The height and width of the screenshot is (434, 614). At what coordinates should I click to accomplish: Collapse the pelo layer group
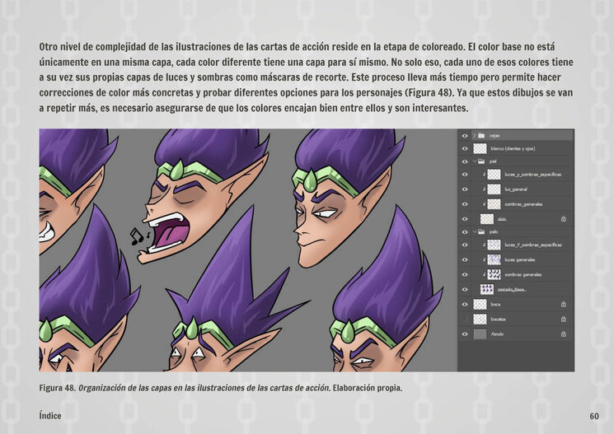pyautogui.click(x=473, y=232)
